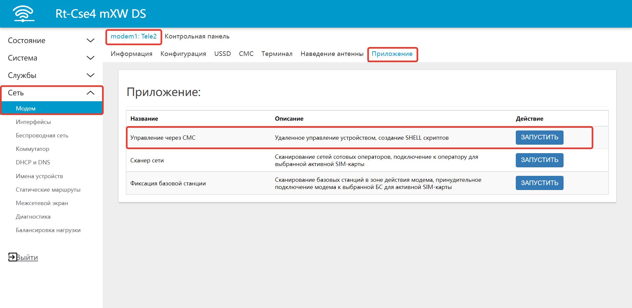Click the Описание column header
This screenshot has height=308, width=632.
(x=289, y=119)
